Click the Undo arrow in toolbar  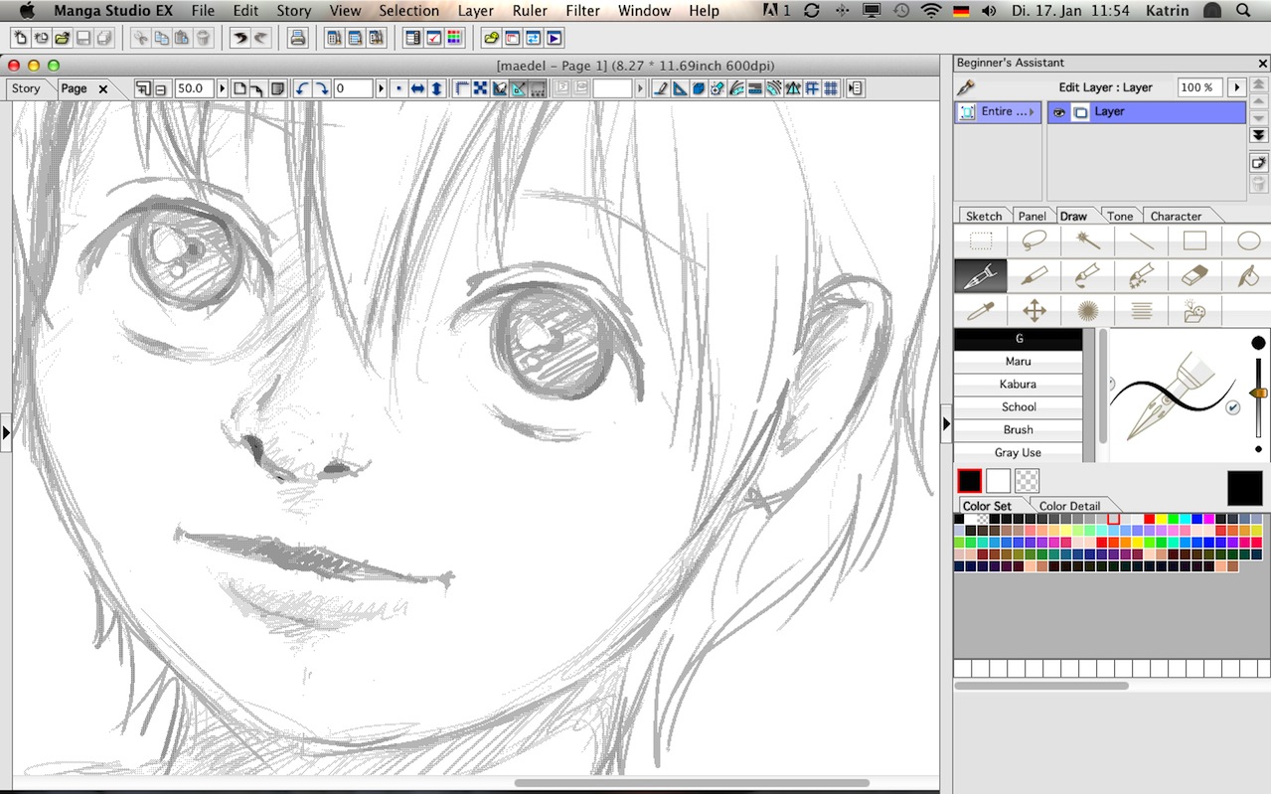click(x=239, y=39)
